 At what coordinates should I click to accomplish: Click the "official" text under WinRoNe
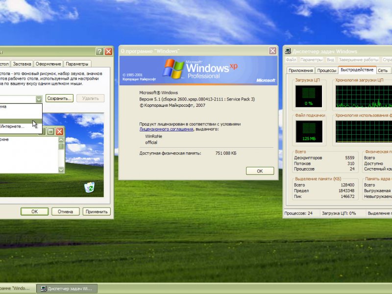point(151,143)
